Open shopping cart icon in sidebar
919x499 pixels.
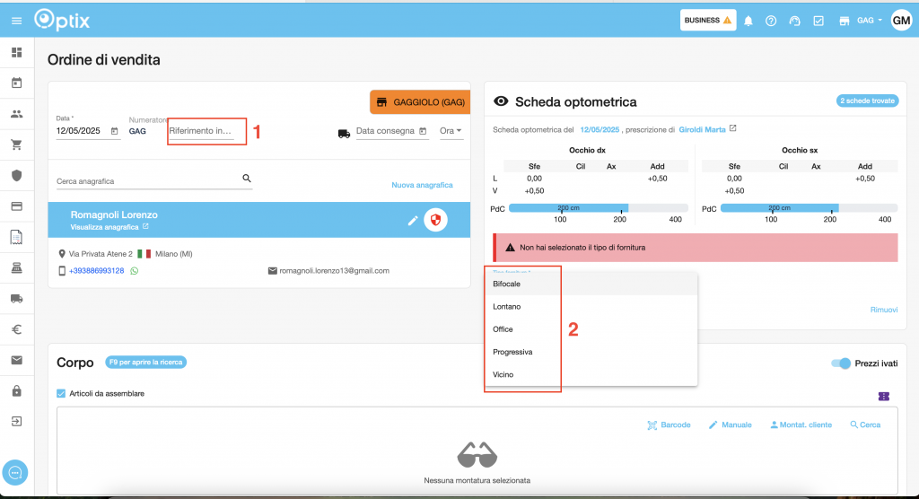point(16,144)
